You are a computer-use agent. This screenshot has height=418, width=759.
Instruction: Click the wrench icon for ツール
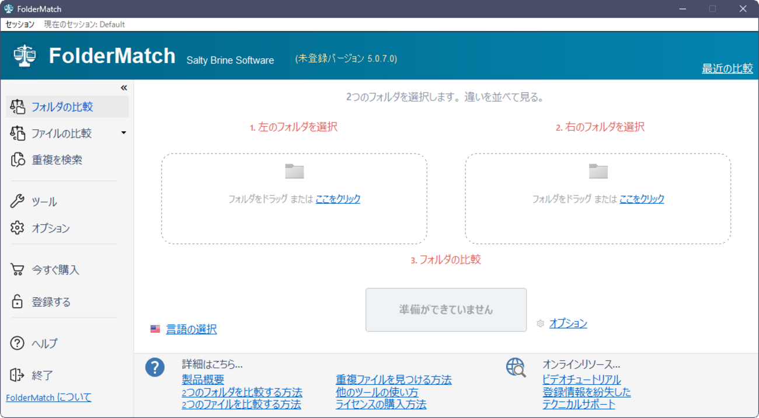click(18, 201)
